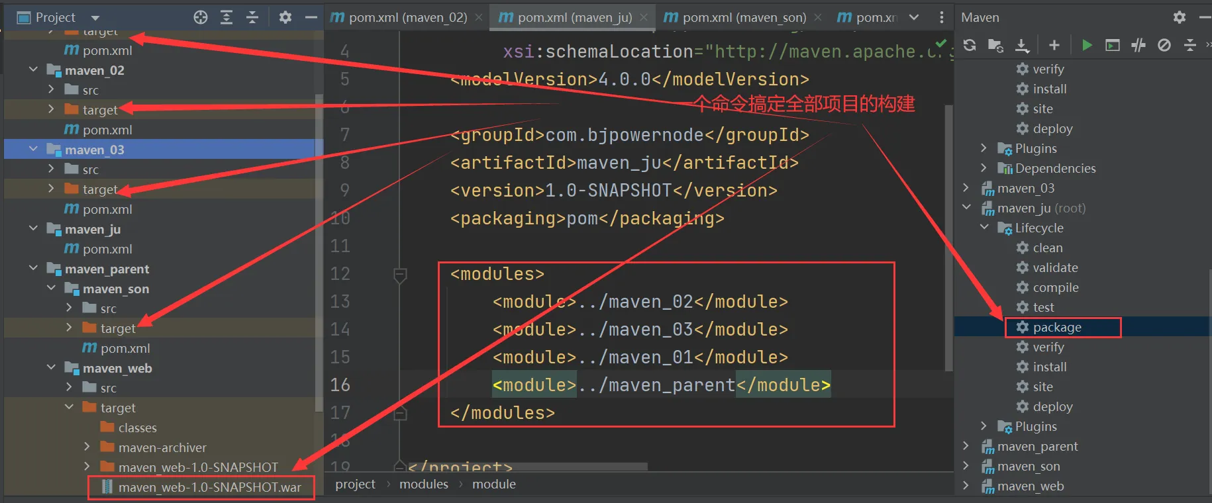Viewport: 1212px width, 503px height.
Task: Place cursor on maven_parent module line
Action: click(x=661, y=385)
